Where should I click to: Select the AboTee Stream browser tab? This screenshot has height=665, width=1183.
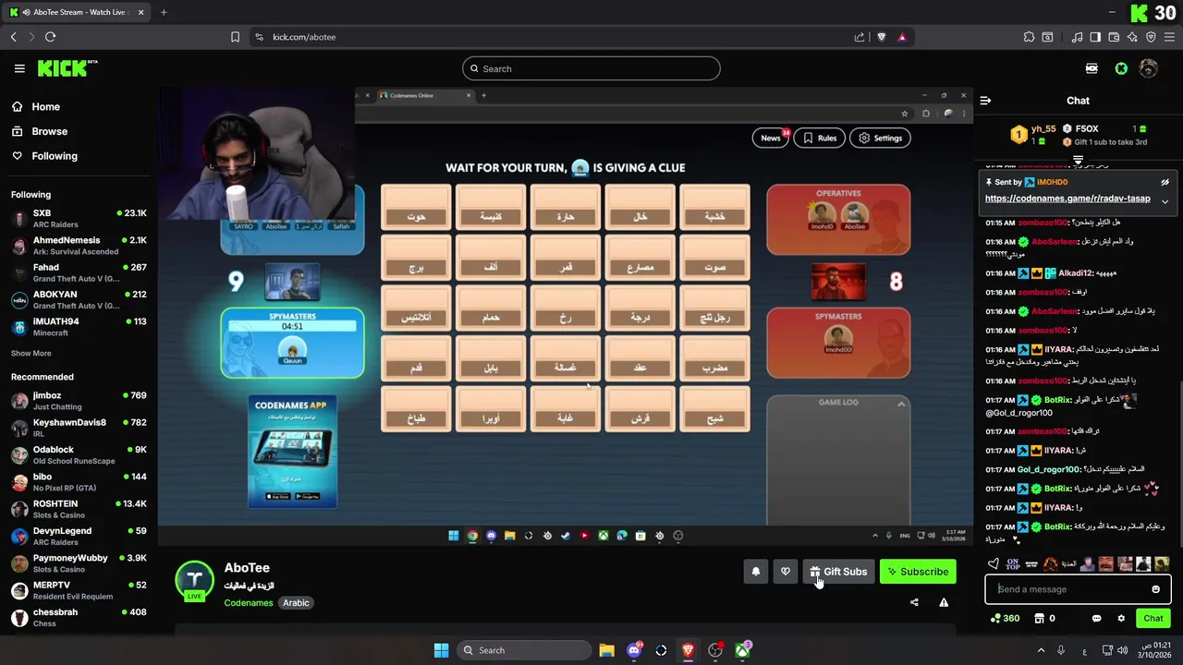[79, 12]
